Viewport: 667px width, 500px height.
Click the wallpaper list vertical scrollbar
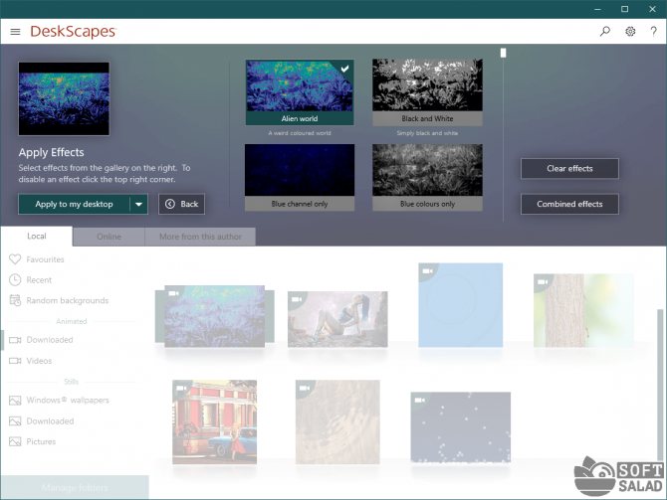660,385
